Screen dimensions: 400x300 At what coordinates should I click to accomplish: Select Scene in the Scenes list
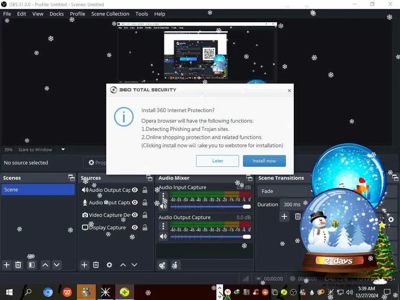[x=38, y=189]
